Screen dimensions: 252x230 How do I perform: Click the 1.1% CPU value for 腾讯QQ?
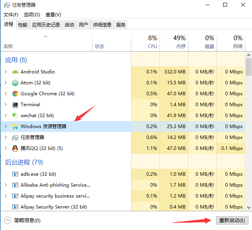coord(152,148)
